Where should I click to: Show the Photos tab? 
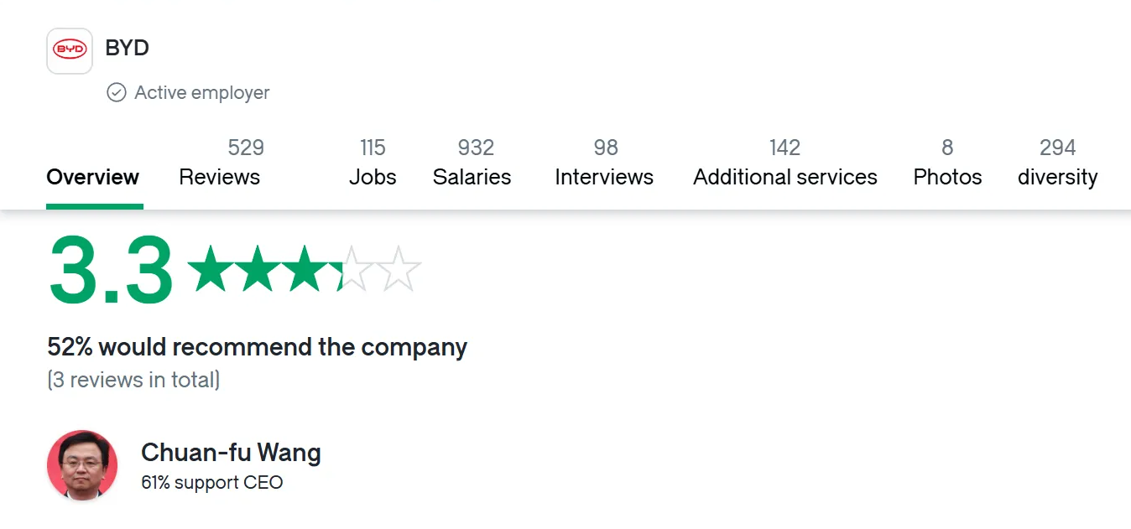point(947,163)
